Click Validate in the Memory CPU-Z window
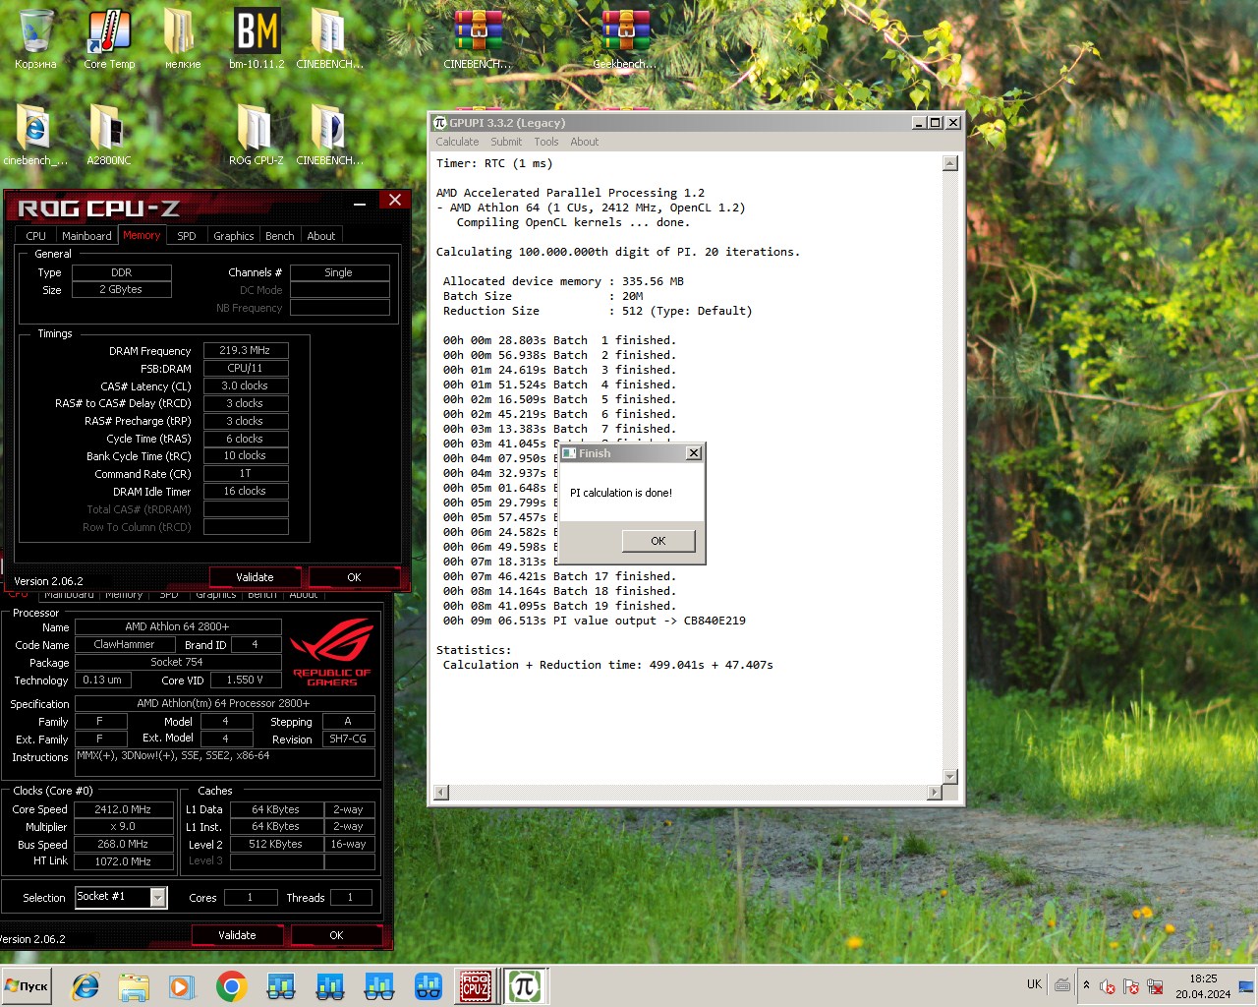Image resolution: width=1258 pixels, height=1007 pixels. [x=255, y=577]
